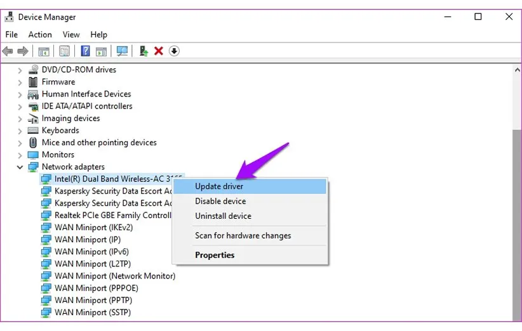The width and height of the screenshot is (522, 331).
Task: Open the View menu
Action: pos(71,35)
